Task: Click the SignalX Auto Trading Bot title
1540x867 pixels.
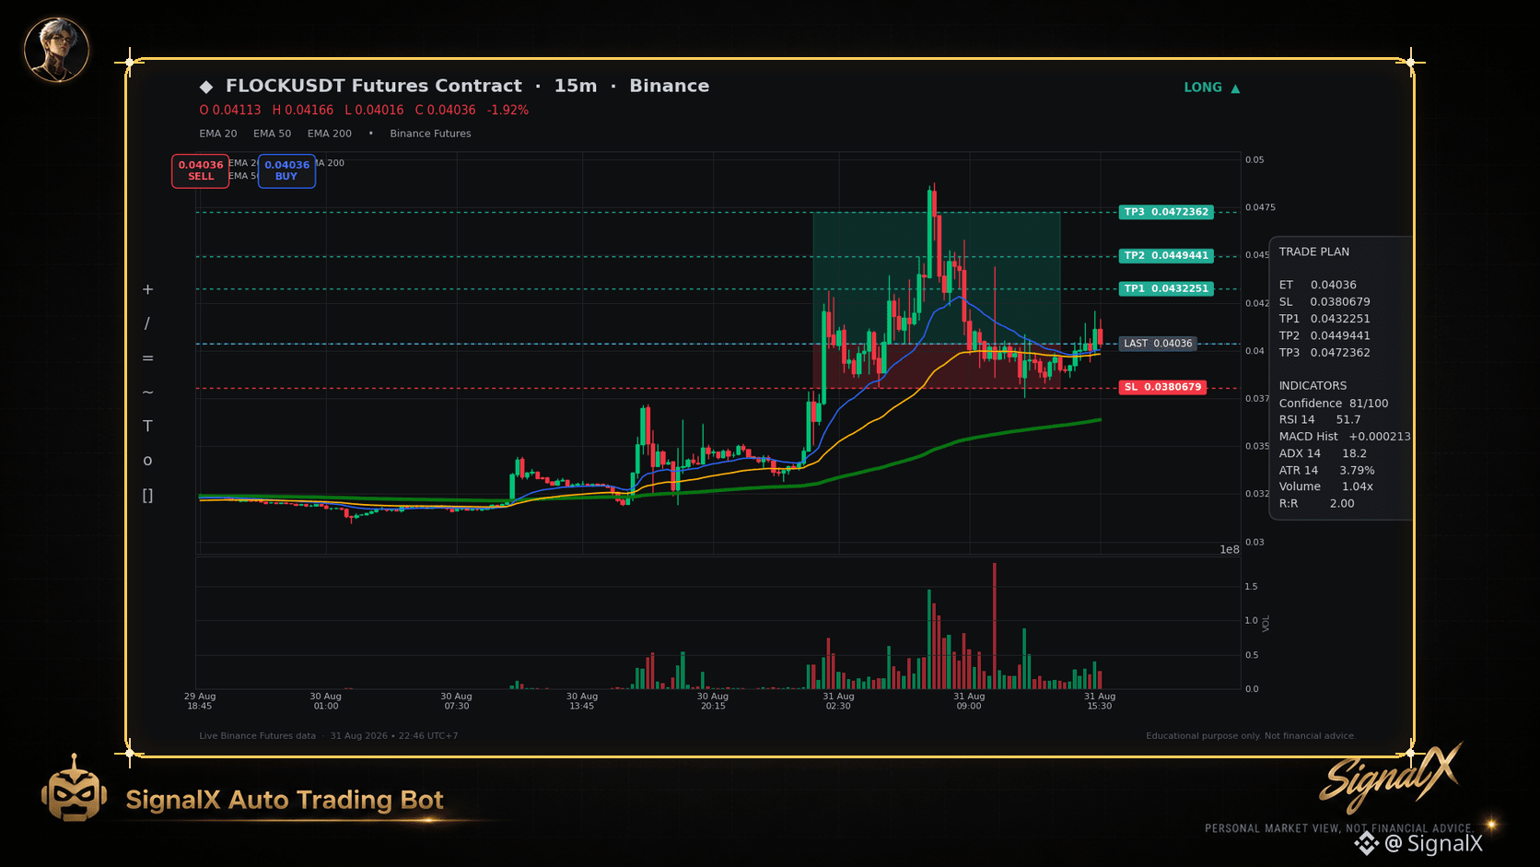Action: (285, 800)
